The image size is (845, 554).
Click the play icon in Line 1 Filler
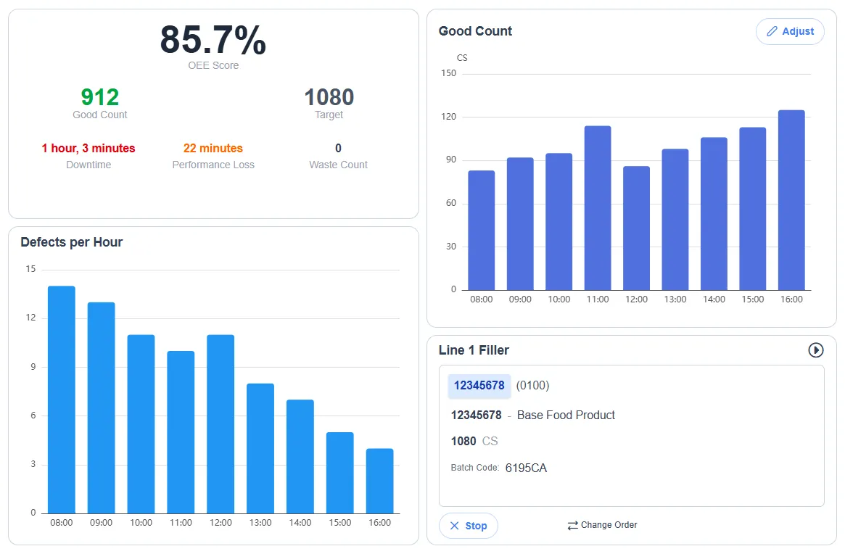(x=815, y=350)
